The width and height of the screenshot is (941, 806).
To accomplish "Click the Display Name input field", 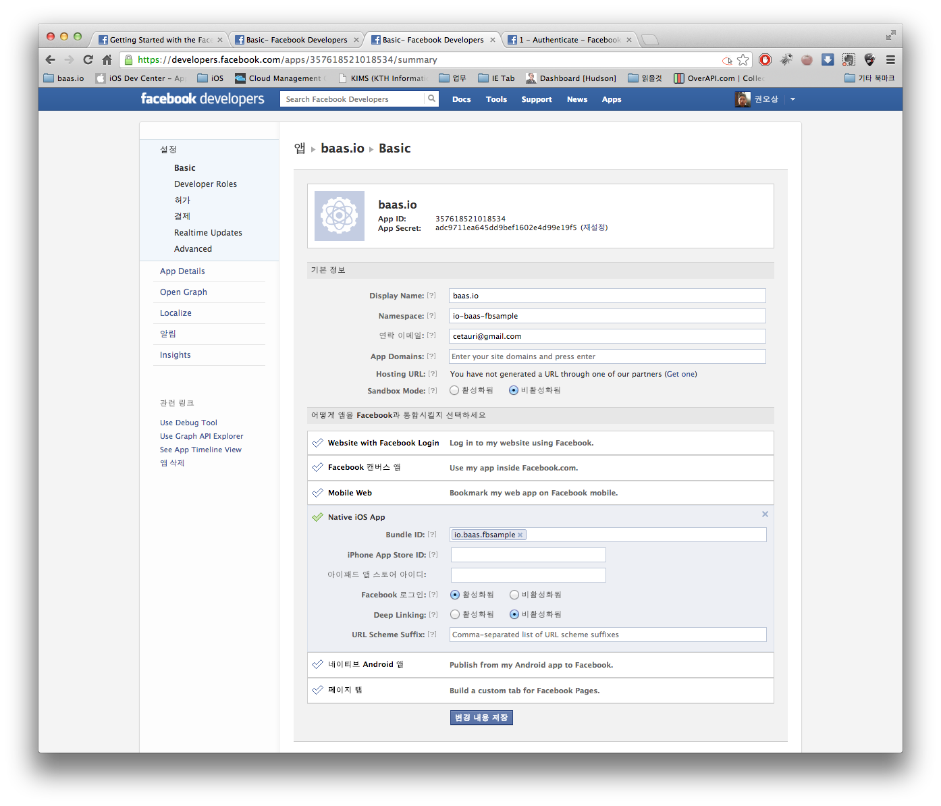I will 608,296.
